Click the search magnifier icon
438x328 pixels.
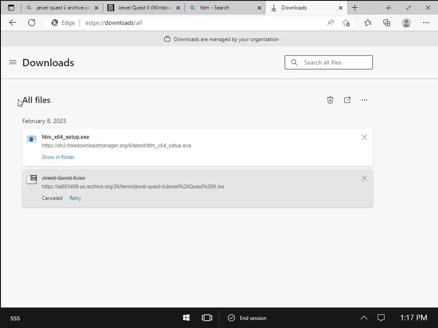294,62
